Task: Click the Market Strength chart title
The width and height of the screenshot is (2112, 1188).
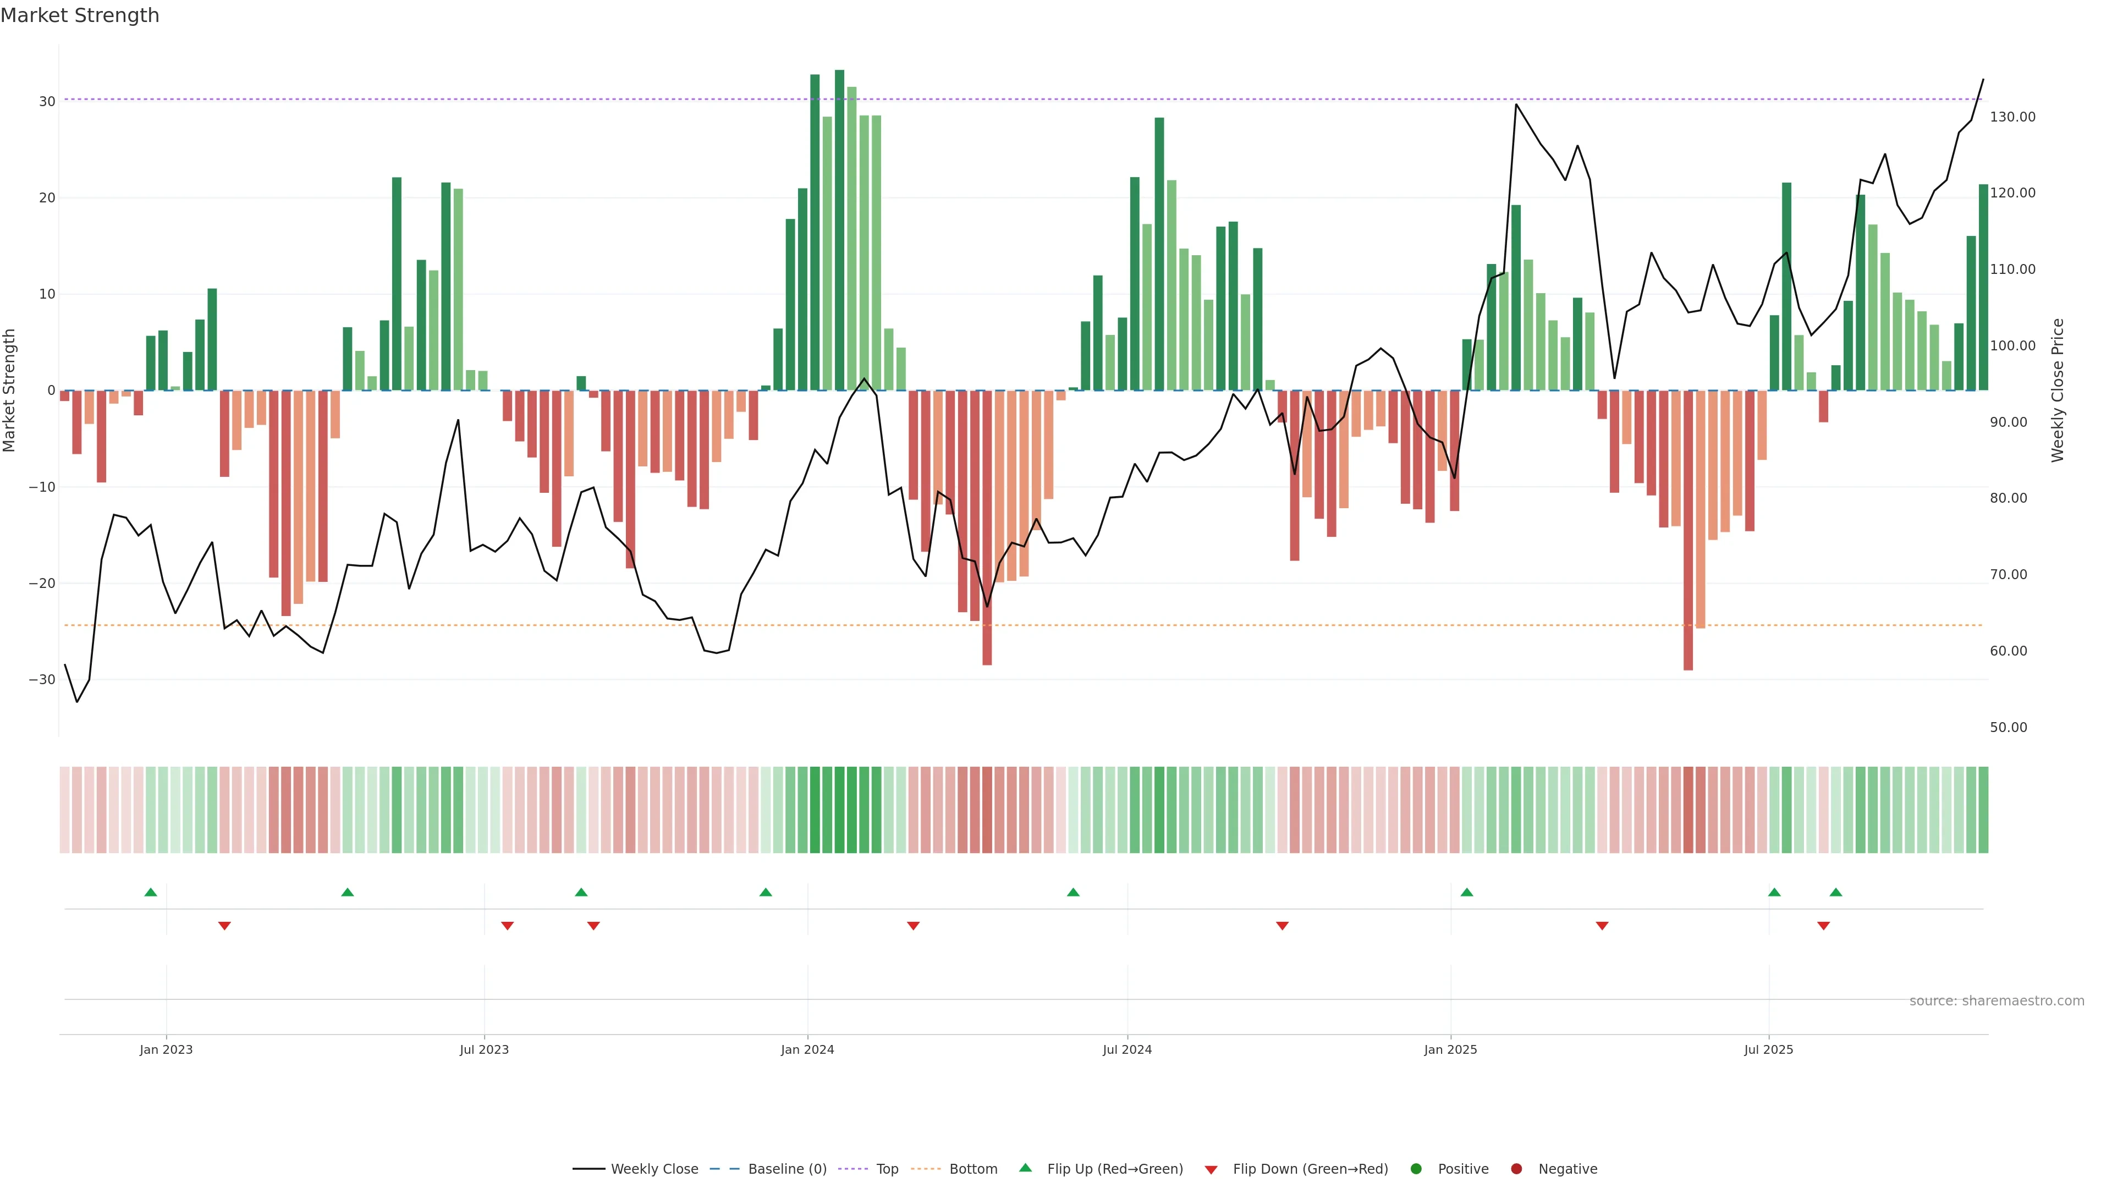Action: pos(80,15)
